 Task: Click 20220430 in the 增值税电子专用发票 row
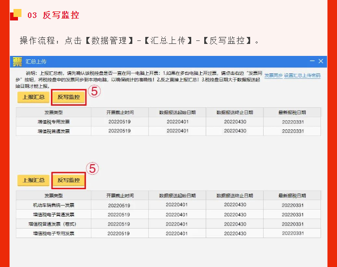click(235, 234)
